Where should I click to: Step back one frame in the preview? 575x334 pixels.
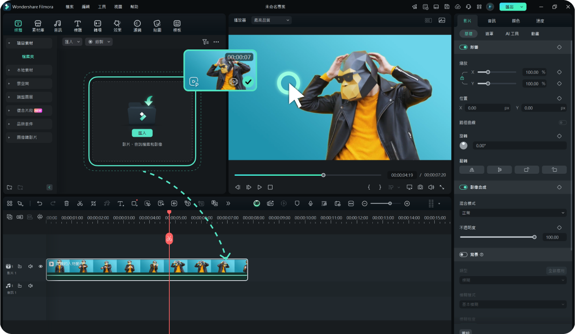tap(238, 187)
